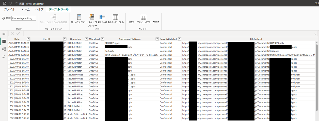Open Table view in left sidebar

click(x=4, y=42)
